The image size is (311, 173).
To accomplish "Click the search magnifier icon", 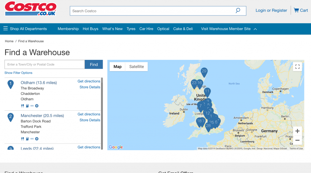I will 238,11.
